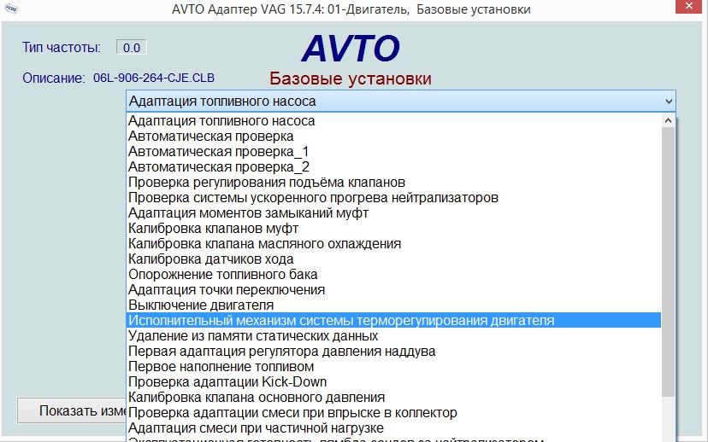Select Автоматическая проверка without suffix
The width and height of the screenshot is (708, 442).
(x=393, y=136)
